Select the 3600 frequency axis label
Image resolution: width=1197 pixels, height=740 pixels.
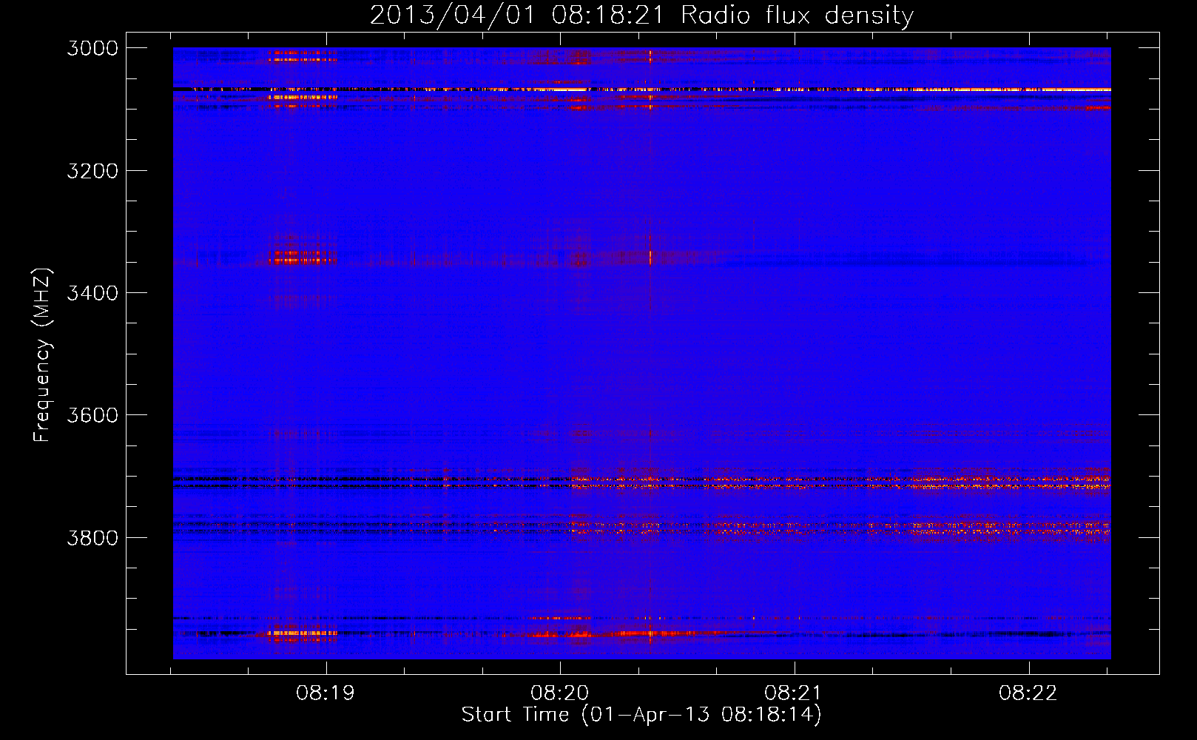point(92,415)
